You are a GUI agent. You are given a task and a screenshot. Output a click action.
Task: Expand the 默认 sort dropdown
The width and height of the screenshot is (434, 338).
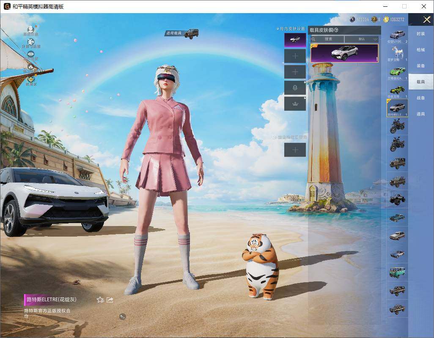(362, 39)
